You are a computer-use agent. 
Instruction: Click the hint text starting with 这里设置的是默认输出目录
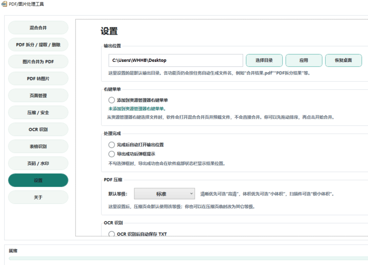click(210, 73)
